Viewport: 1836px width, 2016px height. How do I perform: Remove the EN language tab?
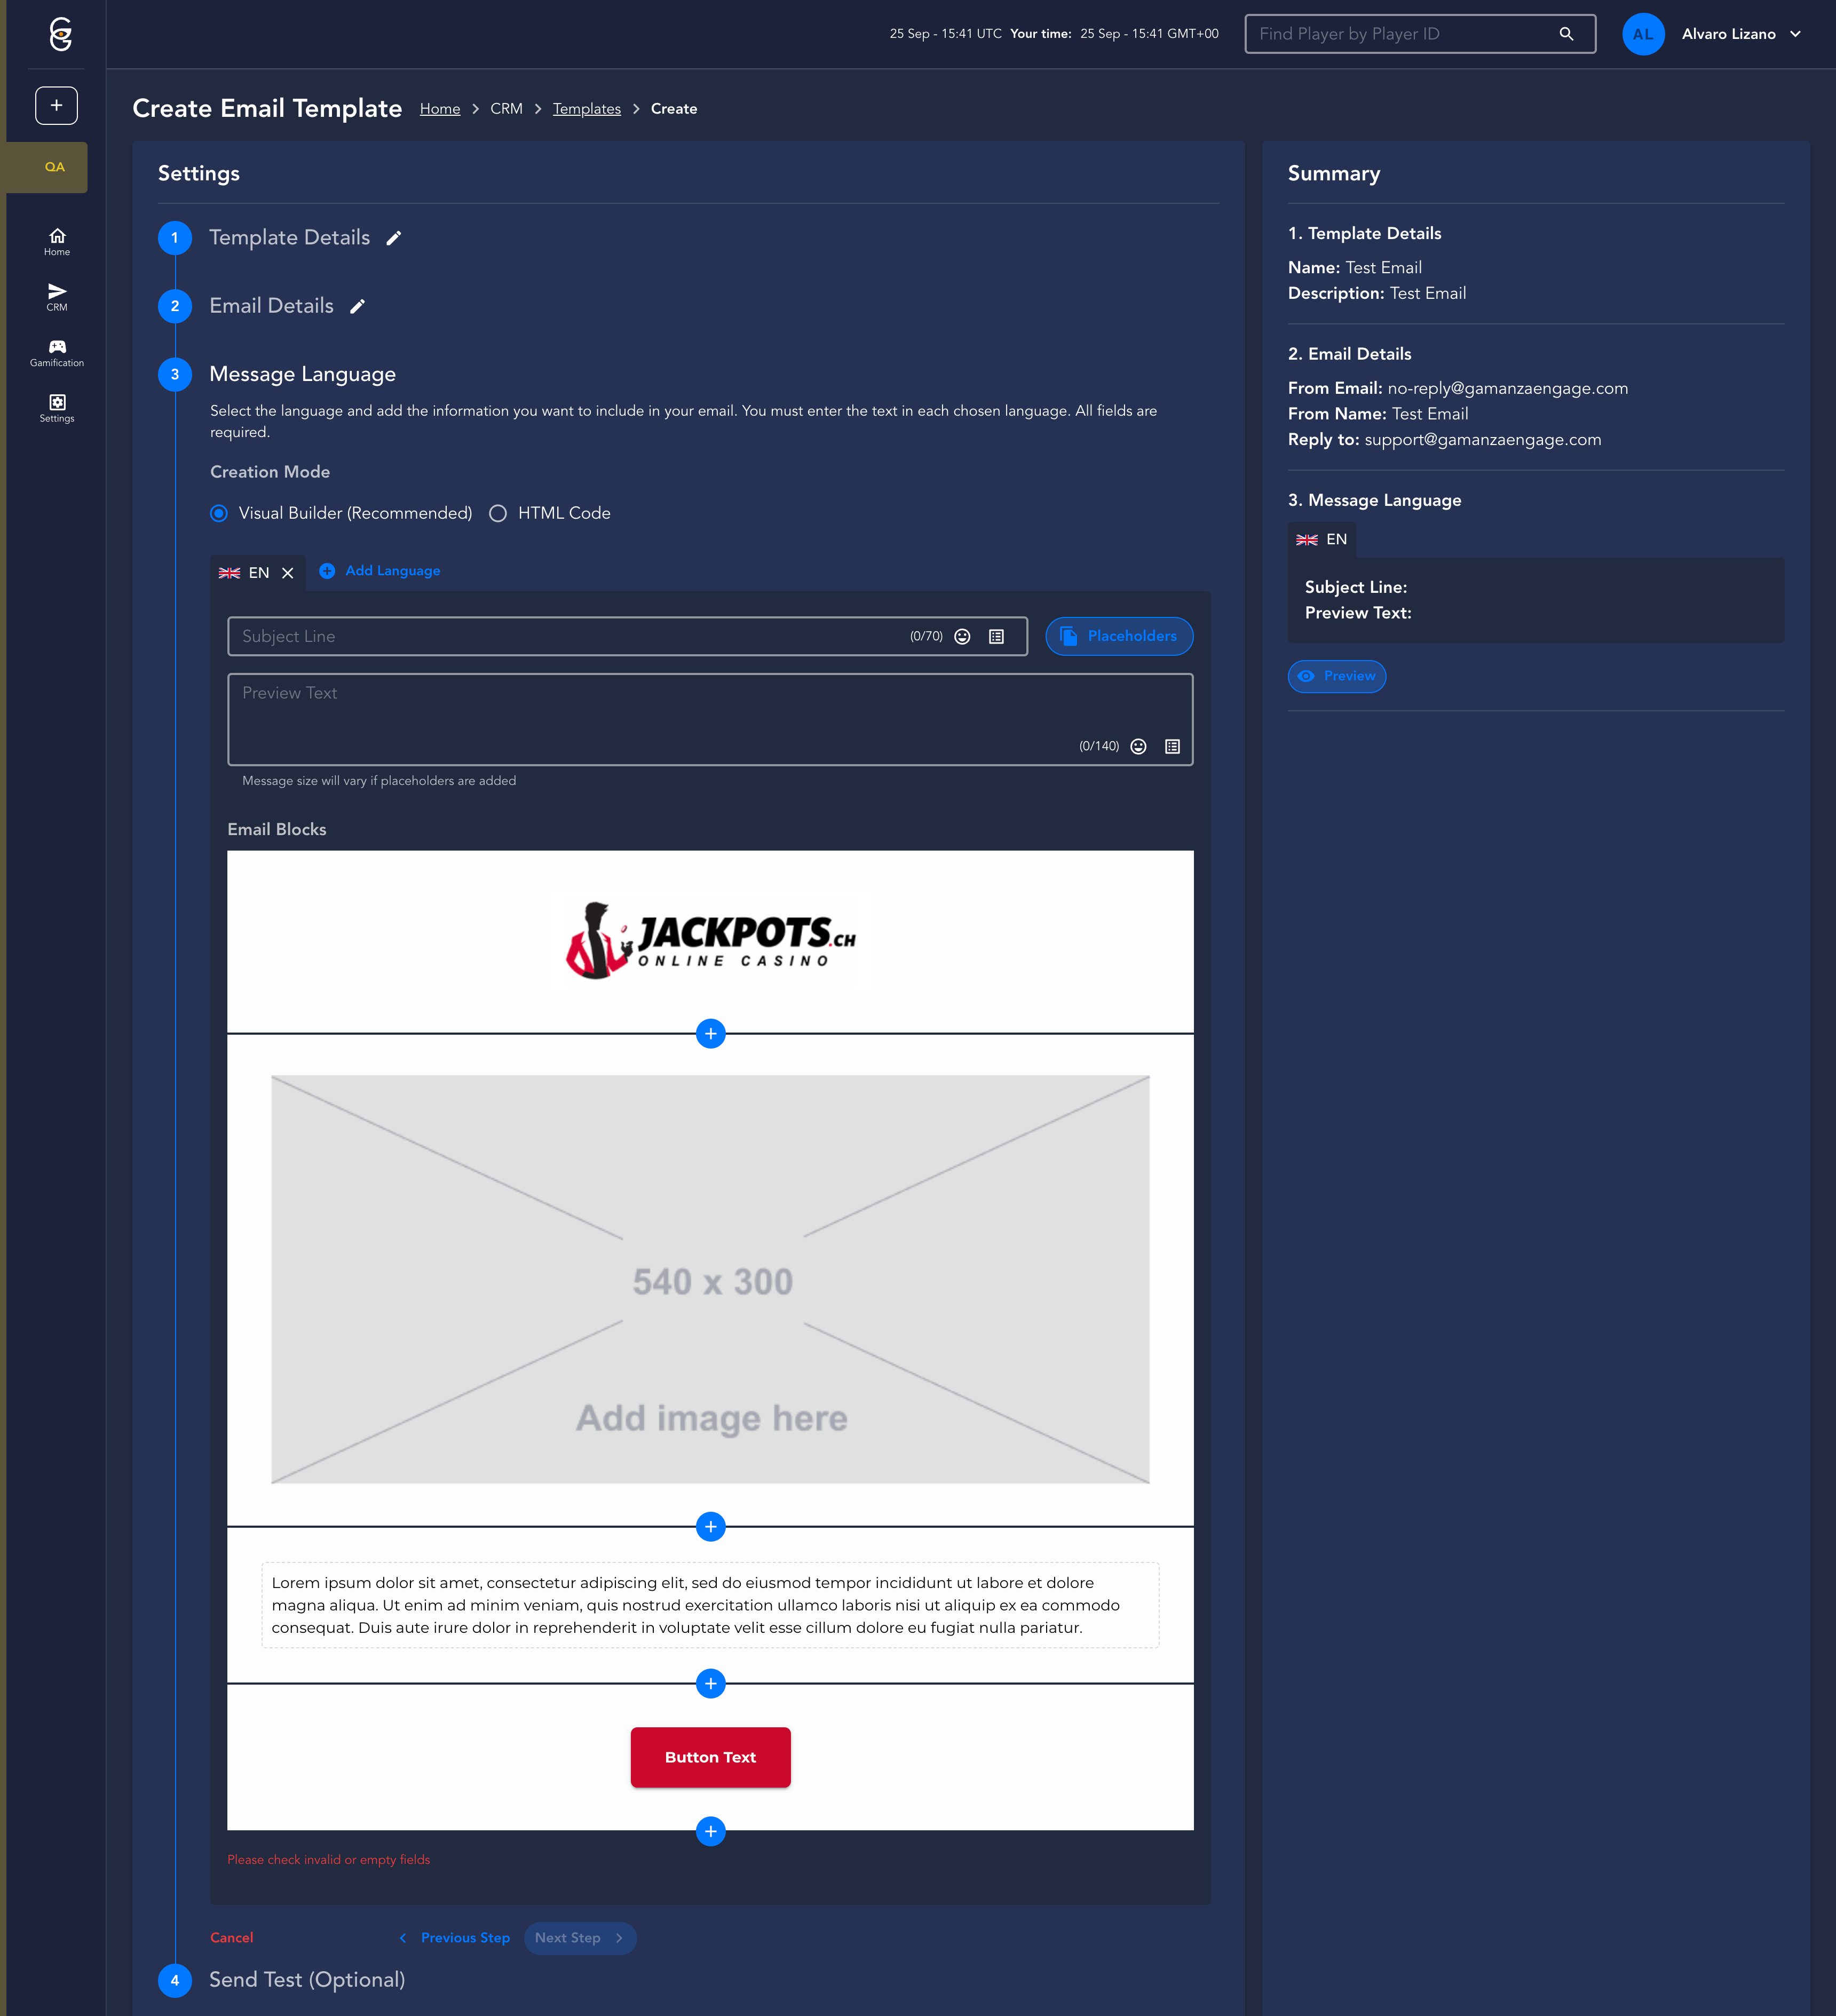coord(288,574)
